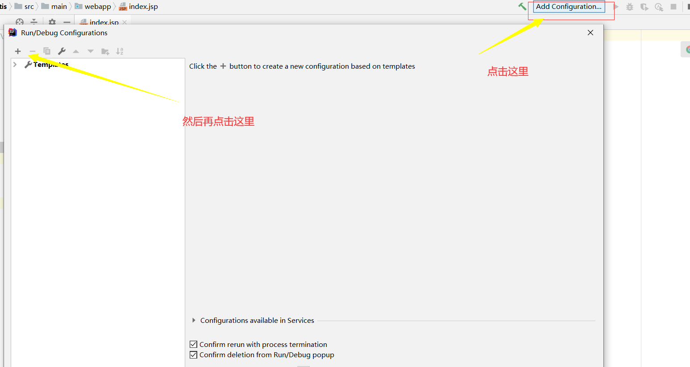Copy configuration using the duplicate icon
The height and width of the screenshot is (367, 690).
[47, 51]
